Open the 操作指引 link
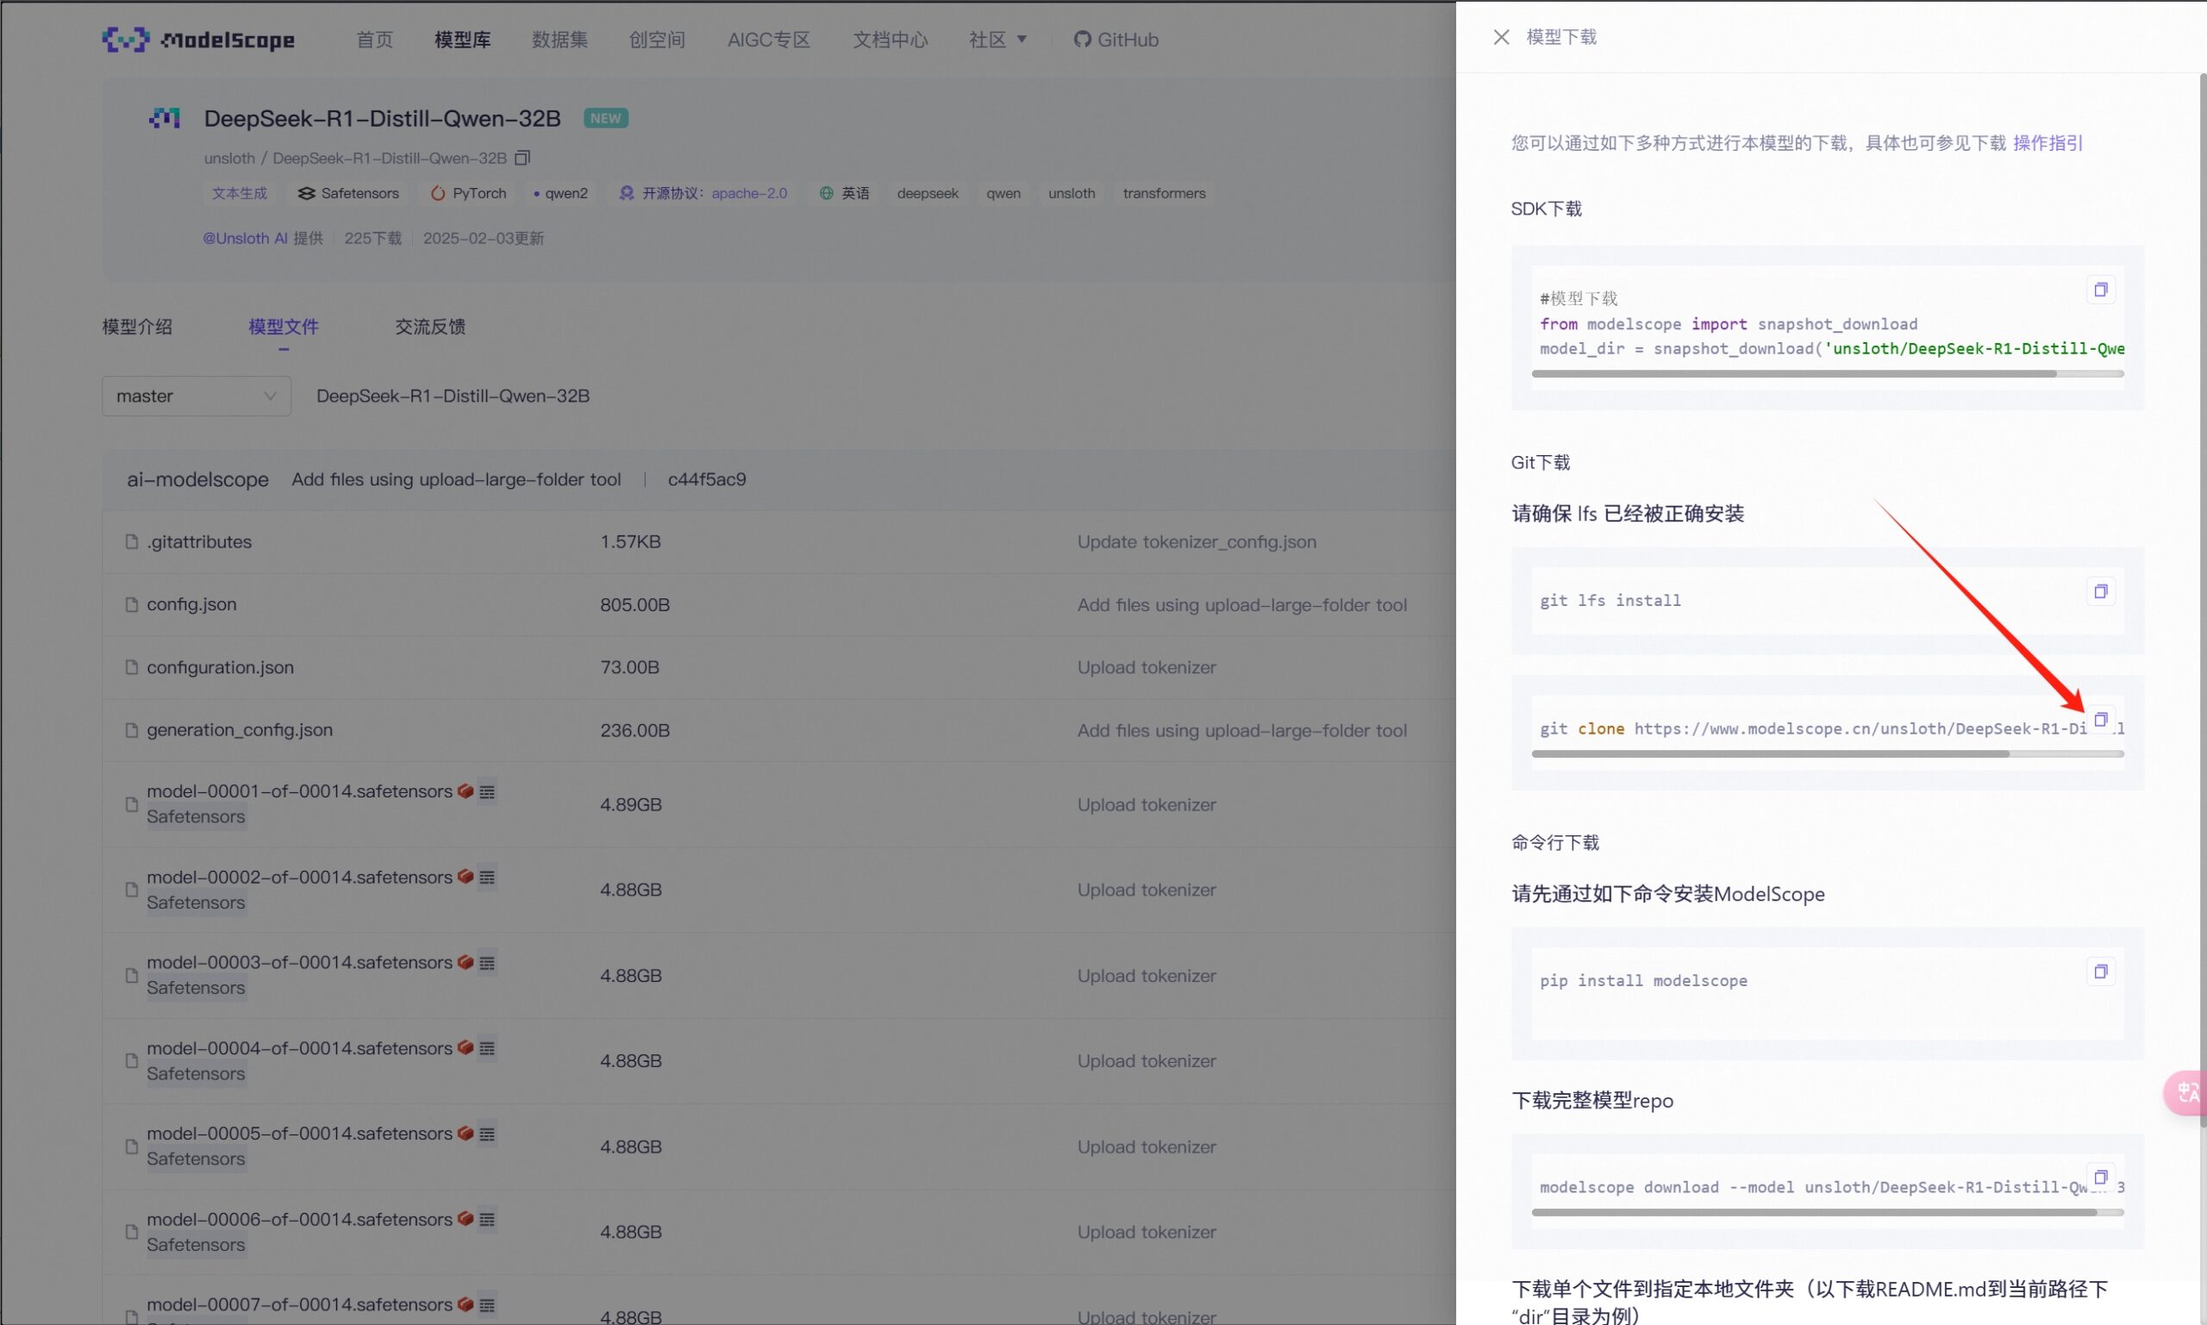2207x1325 pixels. [x=2048, y=143]
